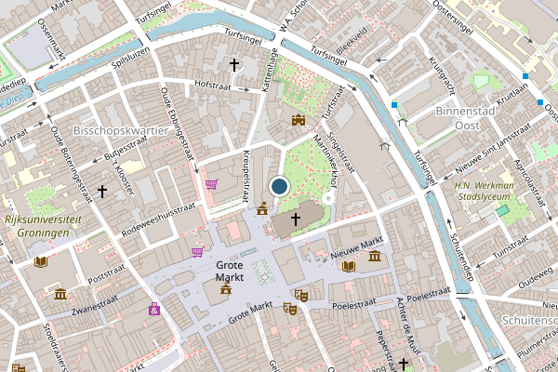Screen dimensions: 558x372
Task: Select the shelter icon beside Singelstraat
Action: tap(385, 144)
